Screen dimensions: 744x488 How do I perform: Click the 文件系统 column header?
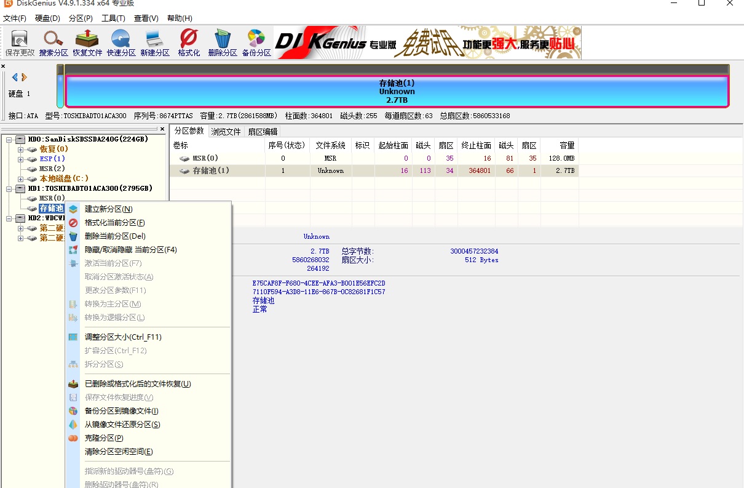click(331, 146)
